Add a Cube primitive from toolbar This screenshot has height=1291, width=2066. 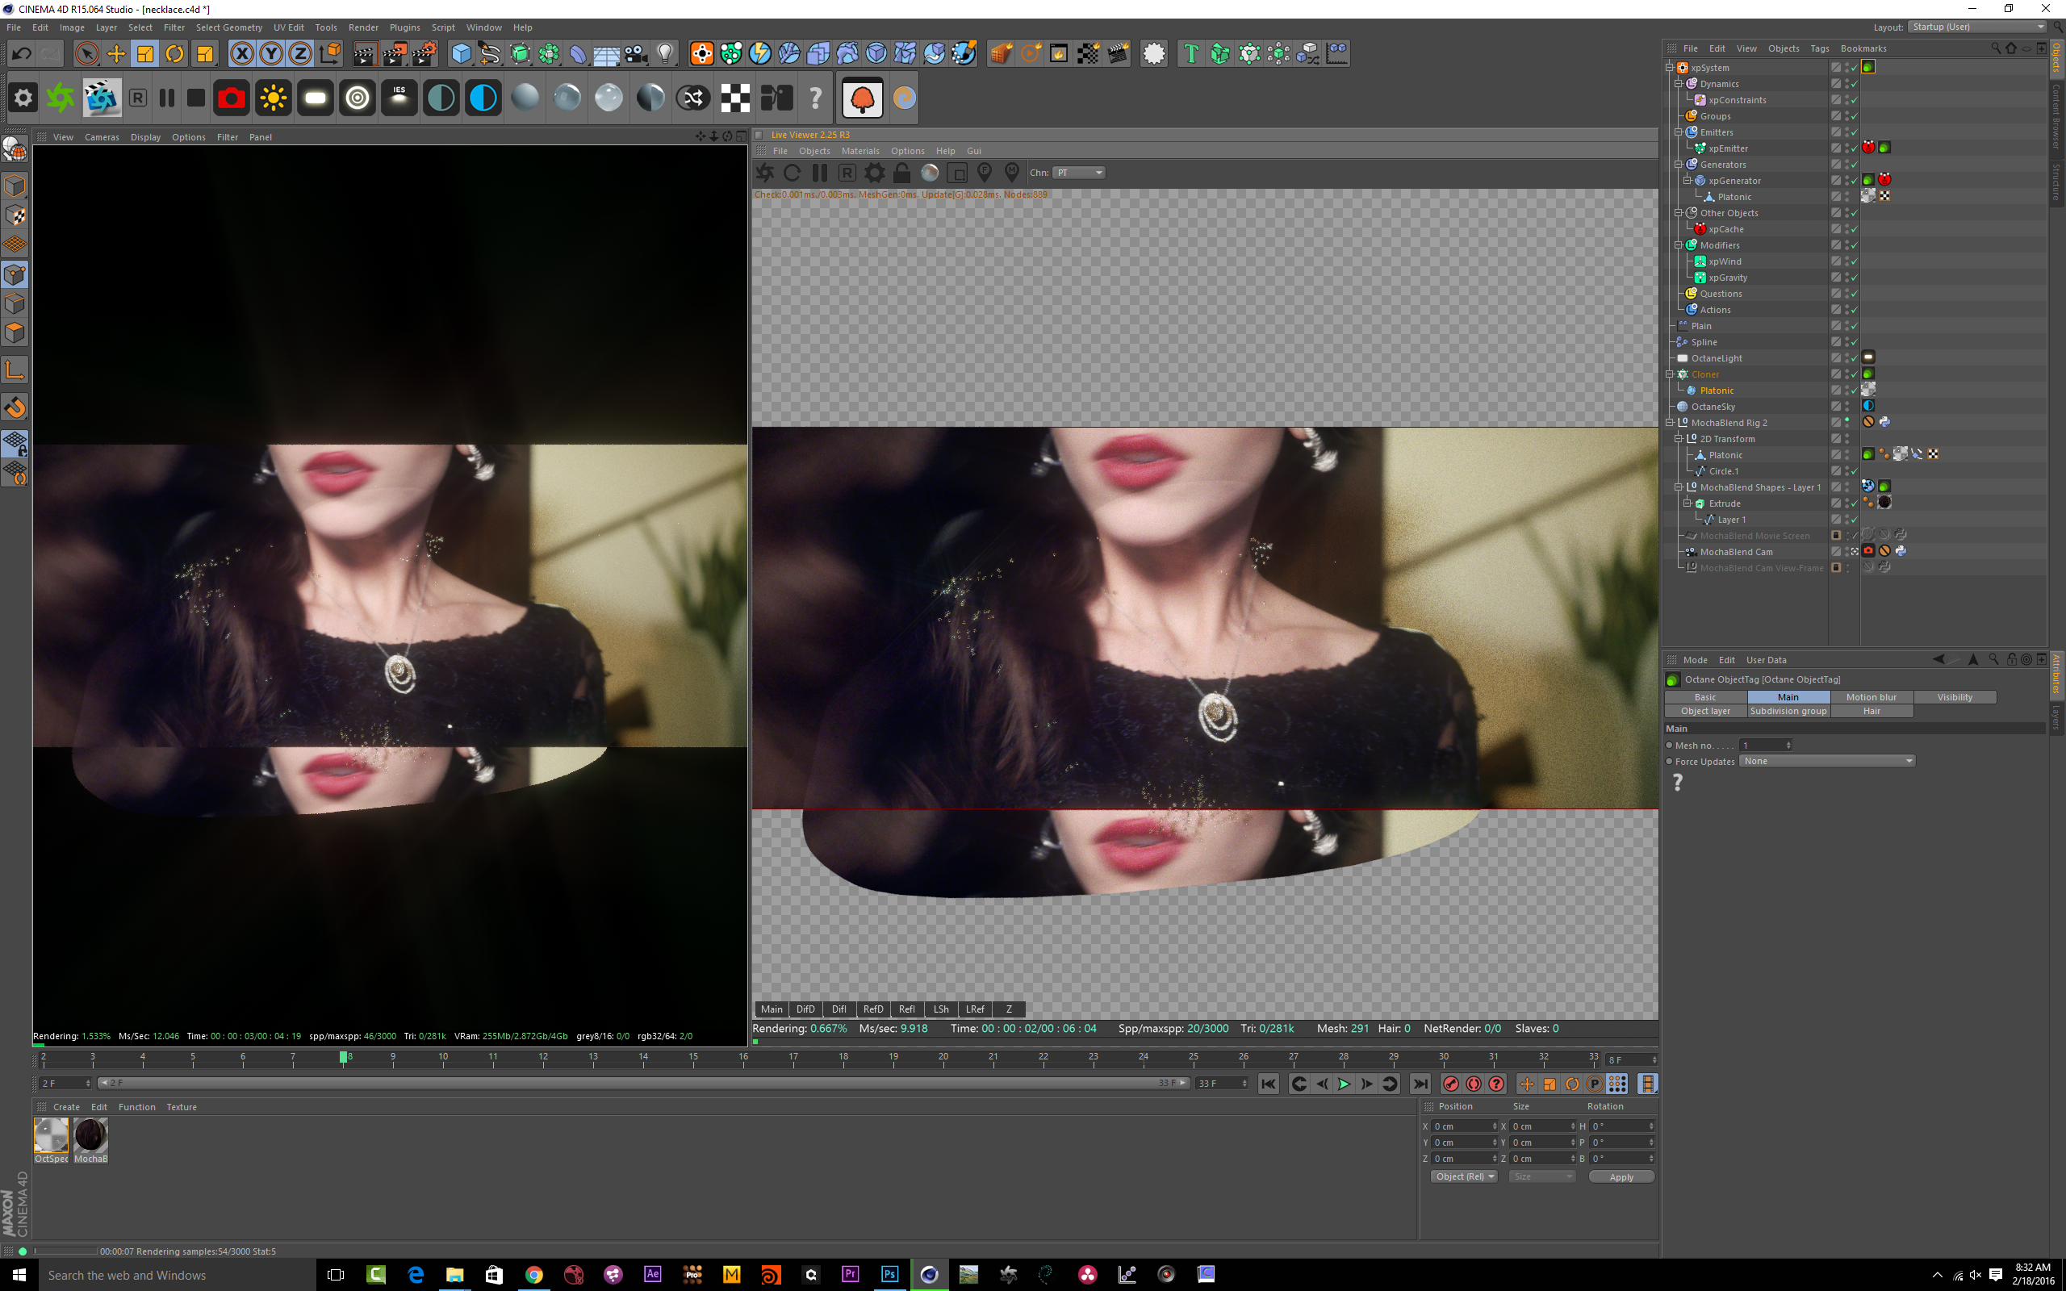[461, 54]
